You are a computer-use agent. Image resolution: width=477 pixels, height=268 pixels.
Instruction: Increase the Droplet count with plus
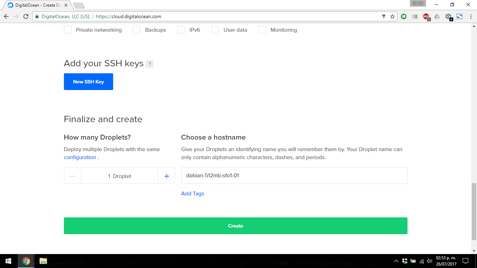click(x=167, y=176)
